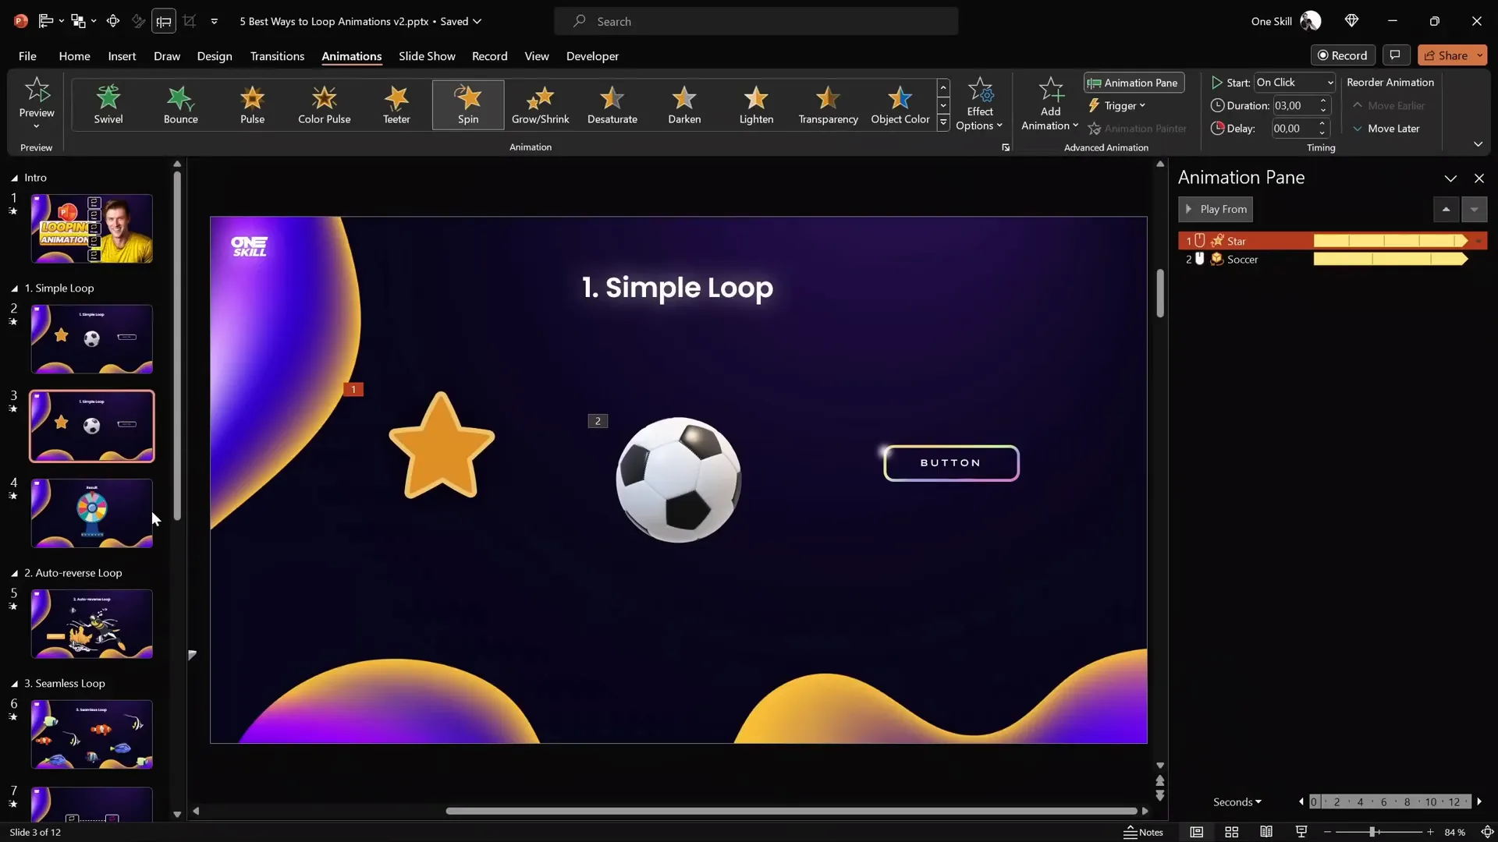Open the animation effect dialog launcher
Viewport: 1498px width, 842px height.
pos(1006,147)
